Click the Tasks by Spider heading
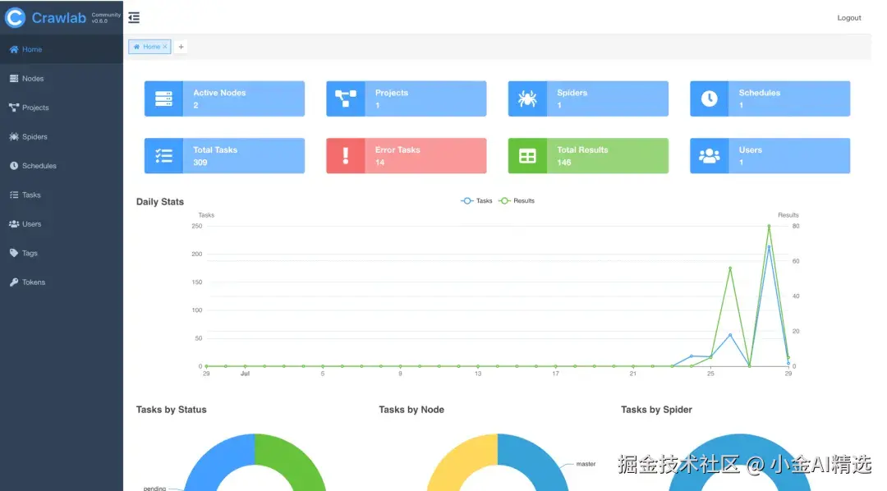The image size is (887, 491). 656,410
